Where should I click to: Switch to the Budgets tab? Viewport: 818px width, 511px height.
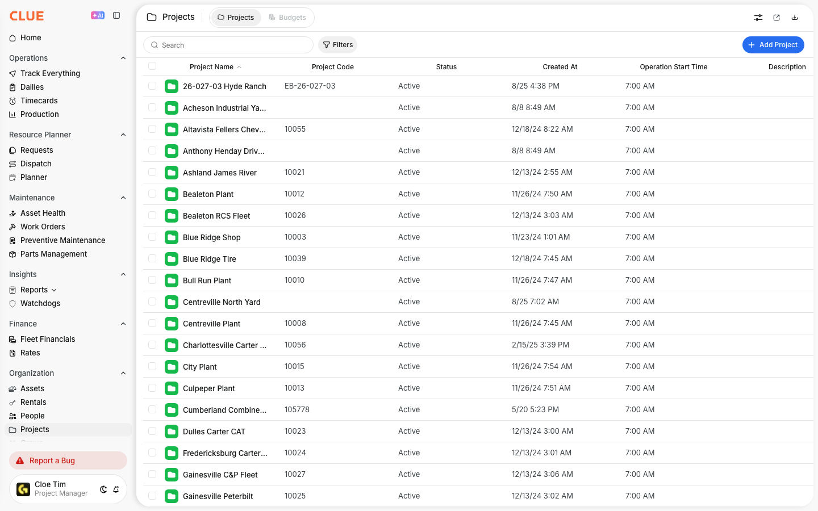(x=287, y=18)
